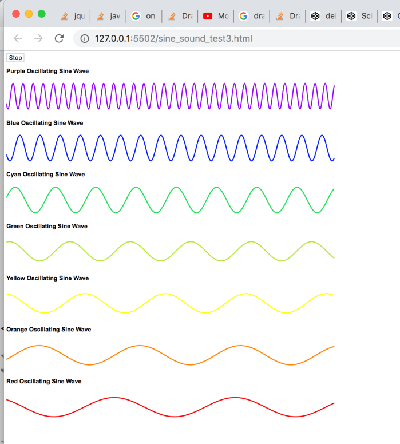This screenshot has width=400, height=444.
Task: Click the orange sine wave canvas
Action: pyautogui.click(x=170, y=355)
